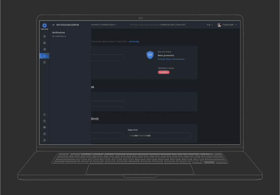The image size is (280, 195).
Task: Click the logout icon at sidebar bottom
Action: (44, 140)
